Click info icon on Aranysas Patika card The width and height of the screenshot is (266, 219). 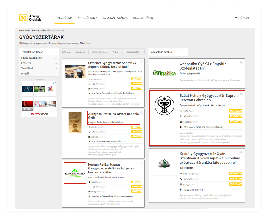click(141, 113)
